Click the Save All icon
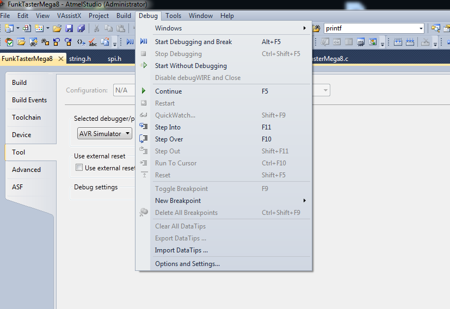The image size is (450, 309). coord(81,28)
